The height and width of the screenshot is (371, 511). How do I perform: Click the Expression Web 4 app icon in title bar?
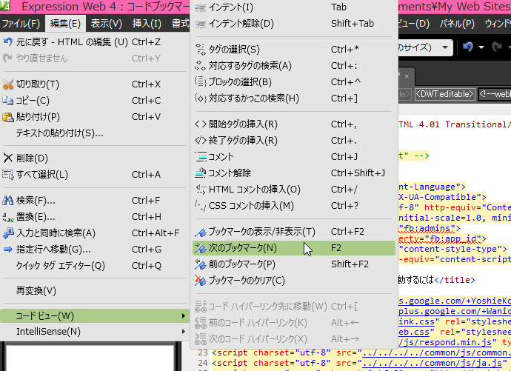5,6
